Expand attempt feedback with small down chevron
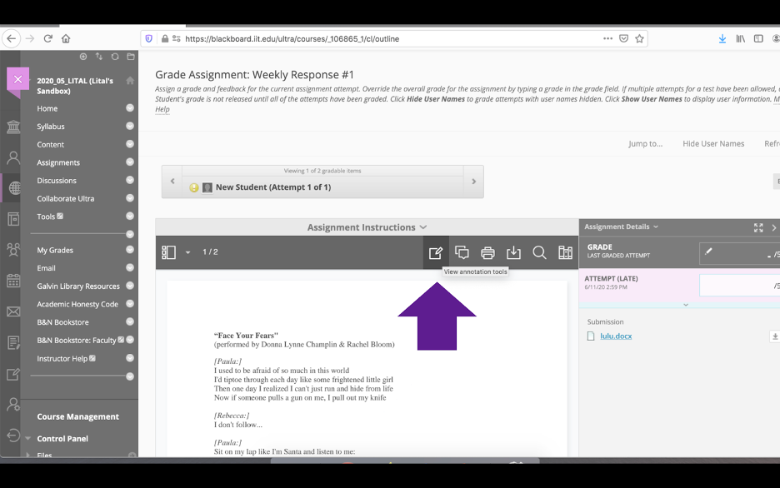 [686, 305]
